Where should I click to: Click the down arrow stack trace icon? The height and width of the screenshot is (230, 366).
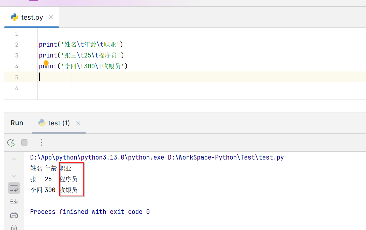(x=14, y=175)
